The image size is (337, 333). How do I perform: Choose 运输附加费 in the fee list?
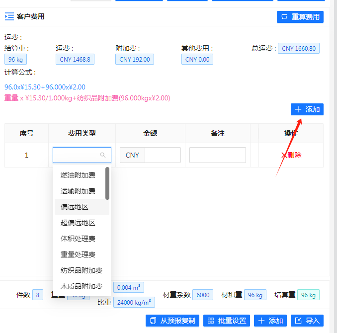tap(78, 191)
